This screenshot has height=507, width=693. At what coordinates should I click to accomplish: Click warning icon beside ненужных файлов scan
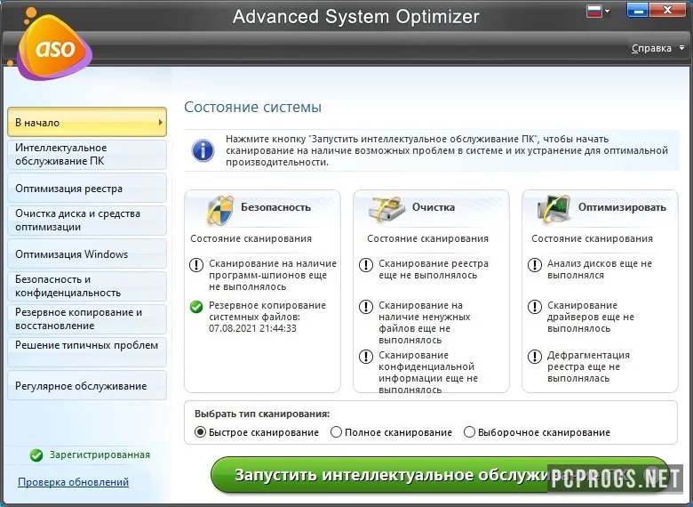coord(366,307)
